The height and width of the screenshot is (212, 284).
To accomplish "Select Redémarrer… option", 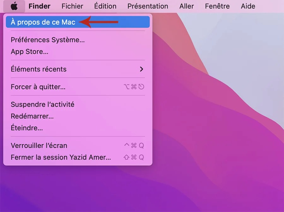I will [78, 116].
